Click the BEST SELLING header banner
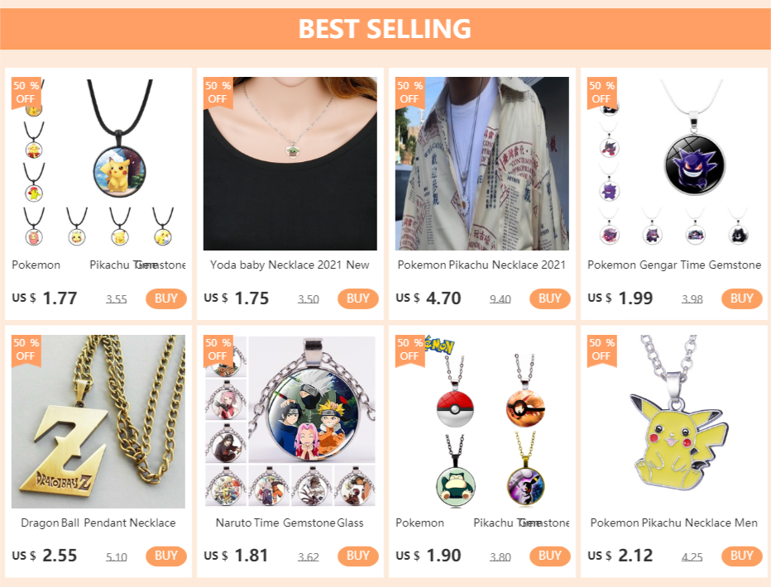The width and height of the screenshot is (771, 587). [x=385, y=28]
